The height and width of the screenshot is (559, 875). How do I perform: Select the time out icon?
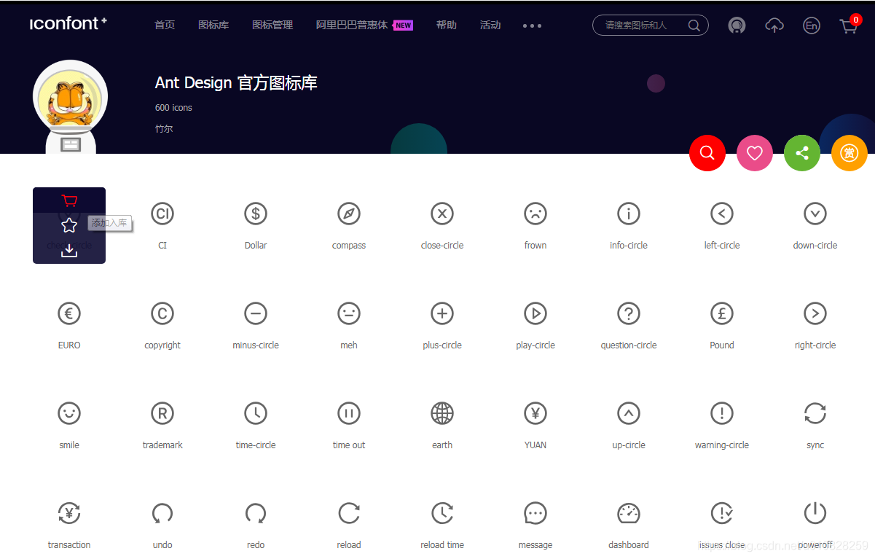pos(349,413)
